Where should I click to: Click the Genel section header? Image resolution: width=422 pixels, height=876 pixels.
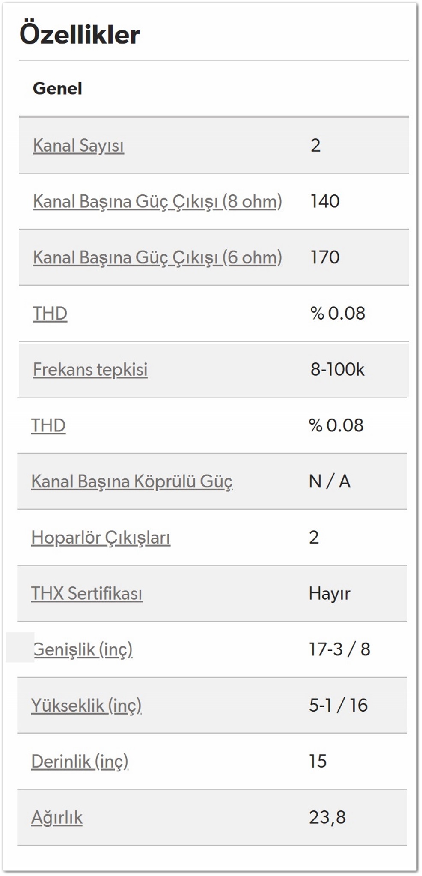pos(57,89)
